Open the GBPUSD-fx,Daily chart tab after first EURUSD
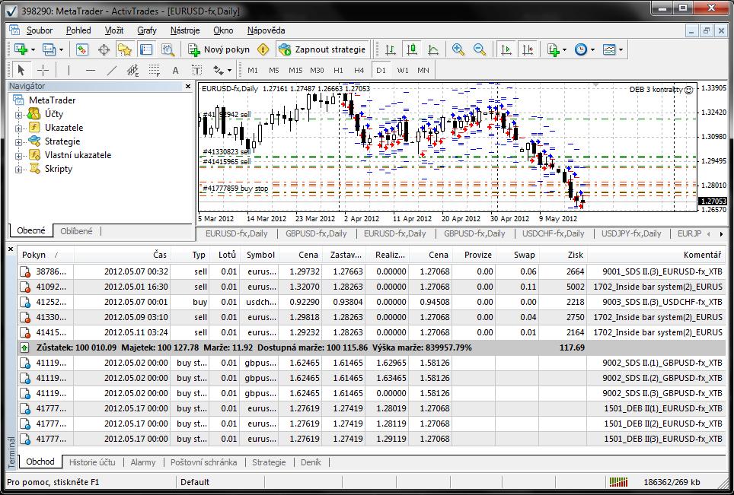Screen dimensions: 734x495 click(x=316, y=233)
